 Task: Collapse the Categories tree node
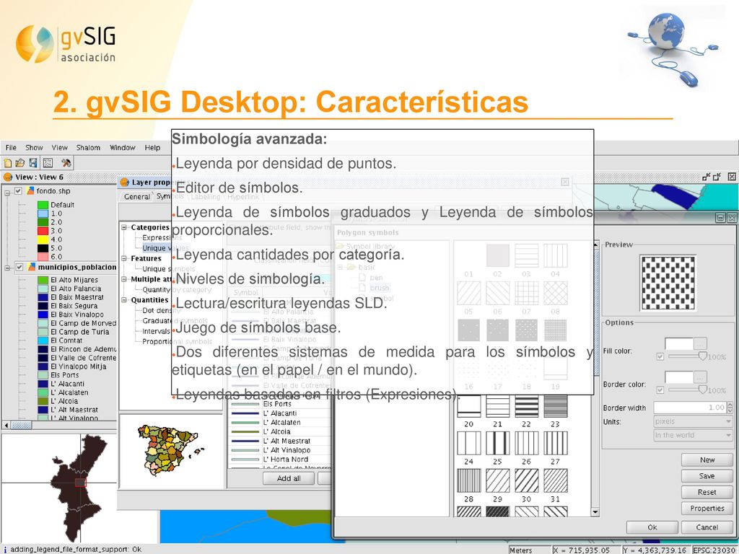click(124, 227)
